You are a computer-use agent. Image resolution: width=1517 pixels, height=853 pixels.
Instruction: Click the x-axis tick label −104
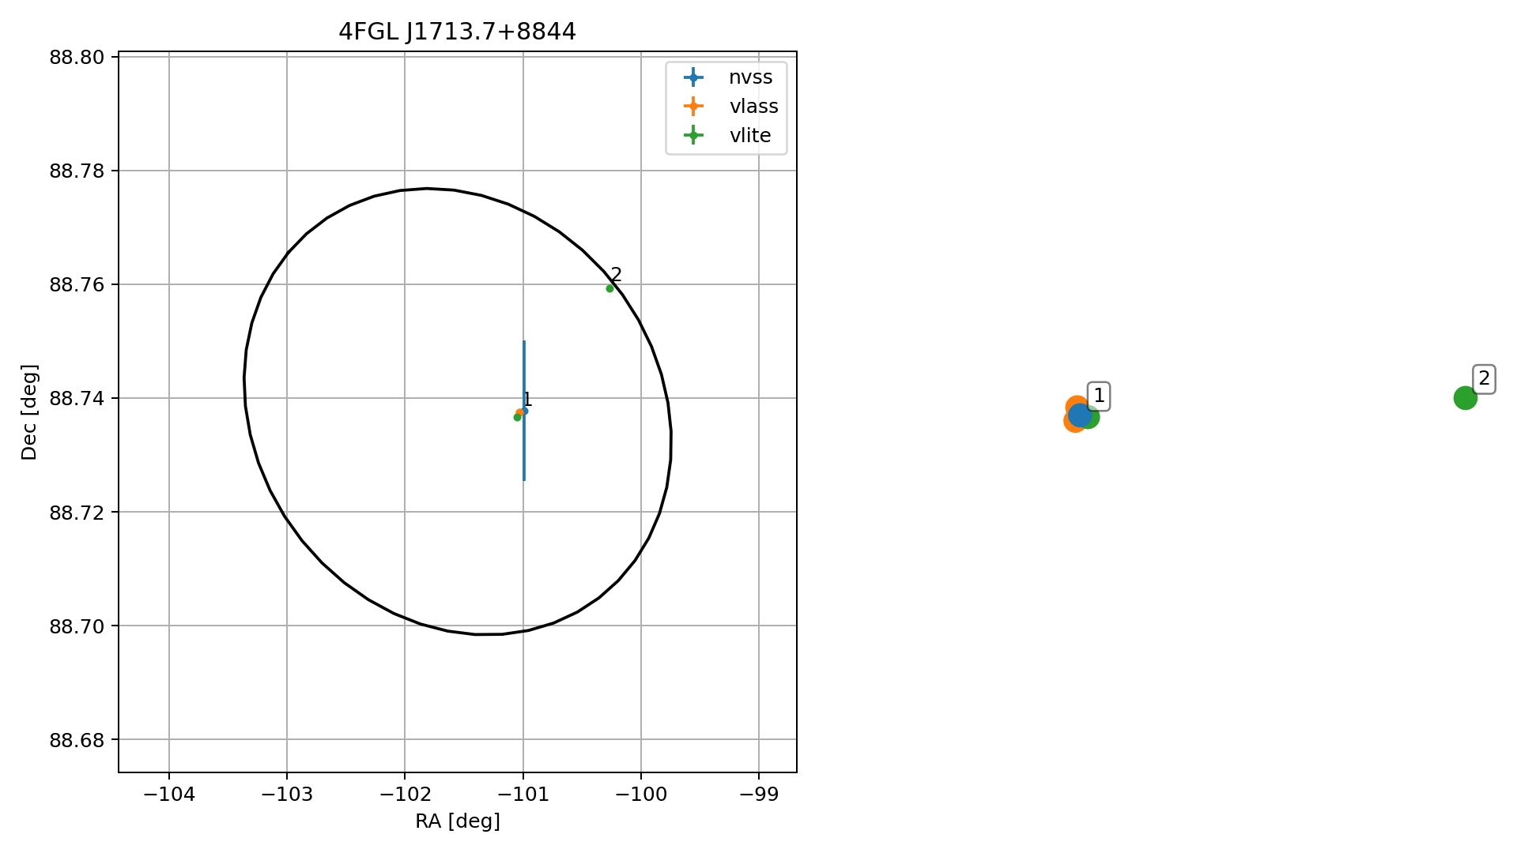point(168,794)
